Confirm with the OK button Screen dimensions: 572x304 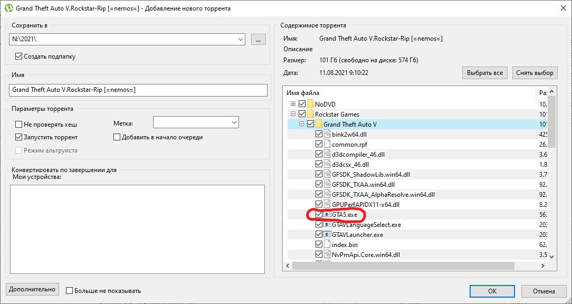tap(492, 291)
